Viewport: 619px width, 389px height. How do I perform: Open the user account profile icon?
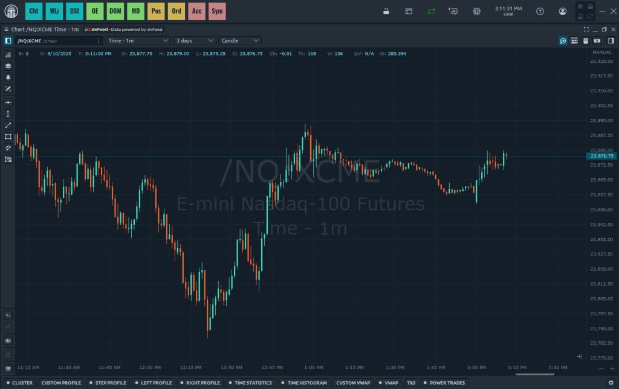(563, 11)
